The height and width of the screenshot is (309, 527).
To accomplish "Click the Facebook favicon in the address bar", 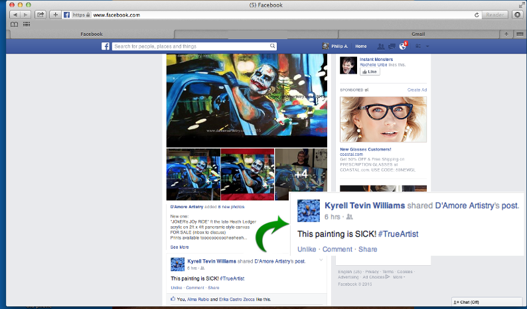I will (x=66, y=15).
